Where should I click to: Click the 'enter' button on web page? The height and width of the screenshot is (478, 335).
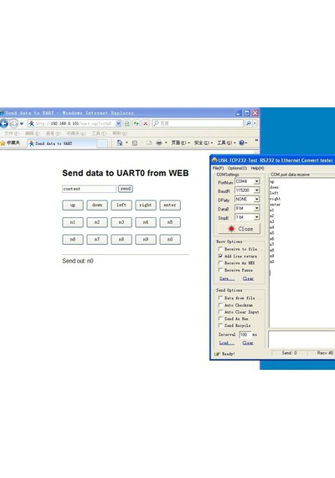[x=170, y=205]
